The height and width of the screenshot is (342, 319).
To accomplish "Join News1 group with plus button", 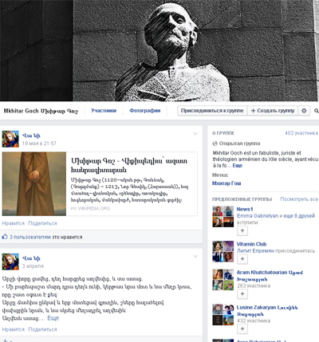I will tap(242, 230).
